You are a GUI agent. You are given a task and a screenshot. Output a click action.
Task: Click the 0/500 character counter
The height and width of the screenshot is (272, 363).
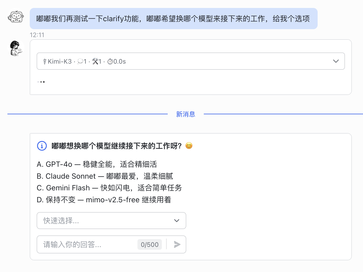(150, 244)
